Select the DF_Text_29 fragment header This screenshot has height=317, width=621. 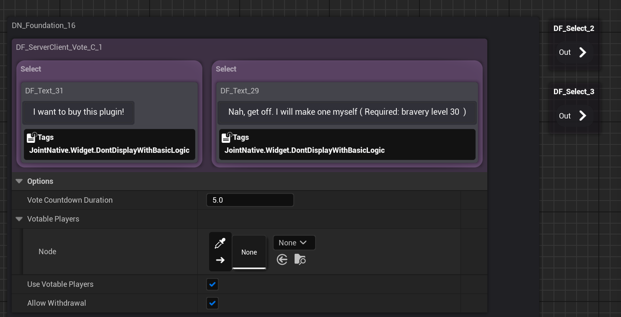(240, 91)
